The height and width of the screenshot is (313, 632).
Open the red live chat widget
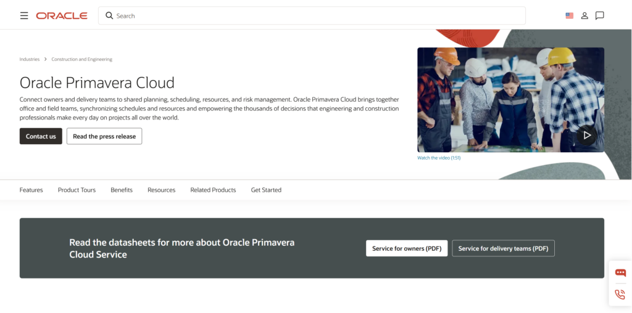click(620, 273)
